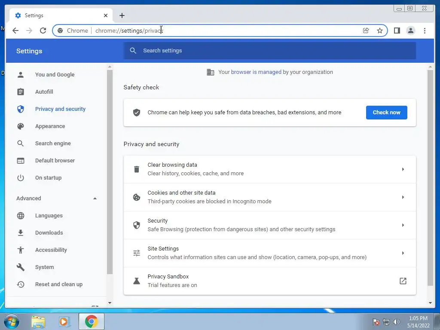Open the side panel icon
Viewport: 440px width, 330px height.
[x=397, y=31]
